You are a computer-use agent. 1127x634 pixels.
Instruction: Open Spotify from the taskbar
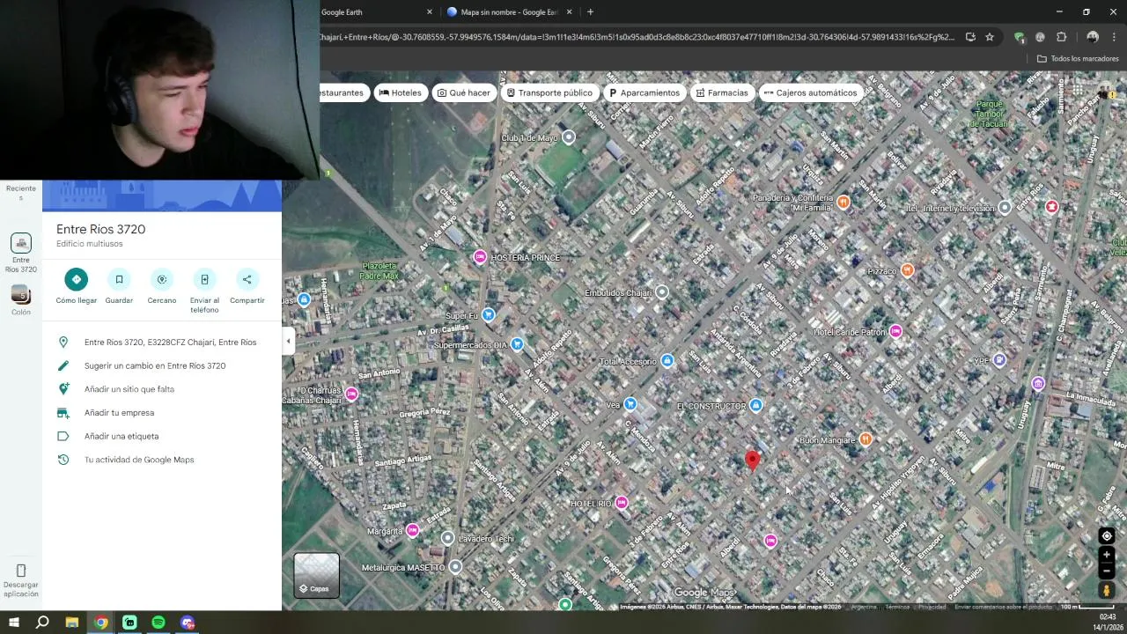pos(158,623)
